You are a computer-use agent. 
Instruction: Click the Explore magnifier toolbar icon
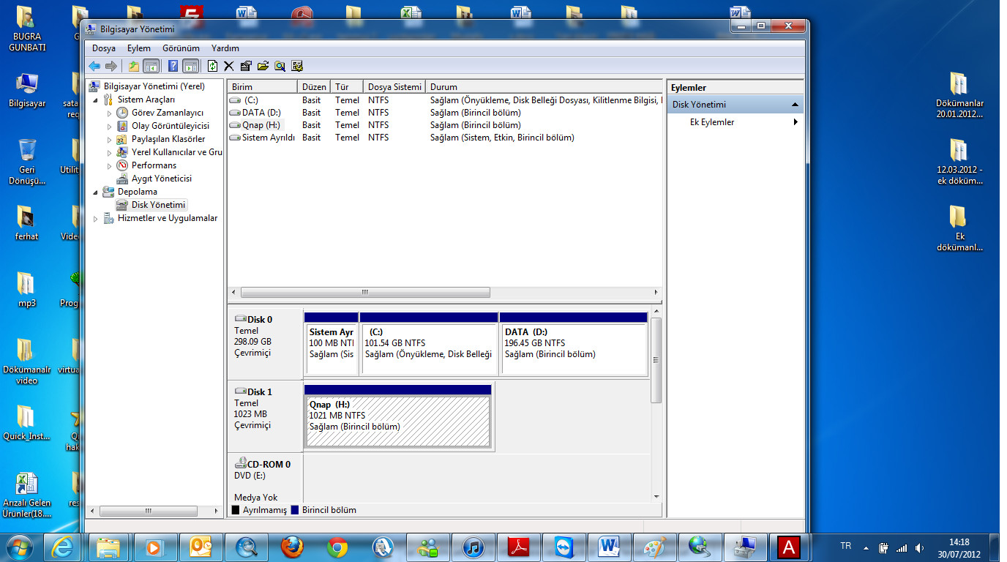[280, 66]
